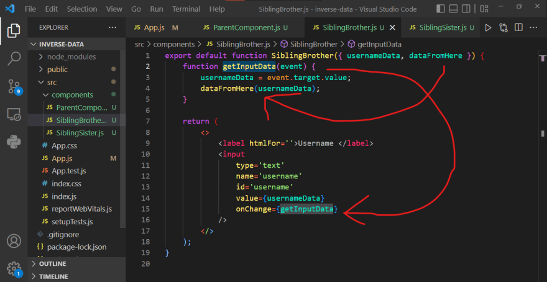Switch to the App.js tab

coord(159,27)
